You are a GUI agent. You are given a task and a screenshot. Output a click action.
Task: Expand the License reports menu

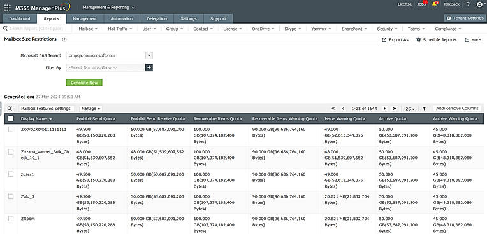(232, 29)
